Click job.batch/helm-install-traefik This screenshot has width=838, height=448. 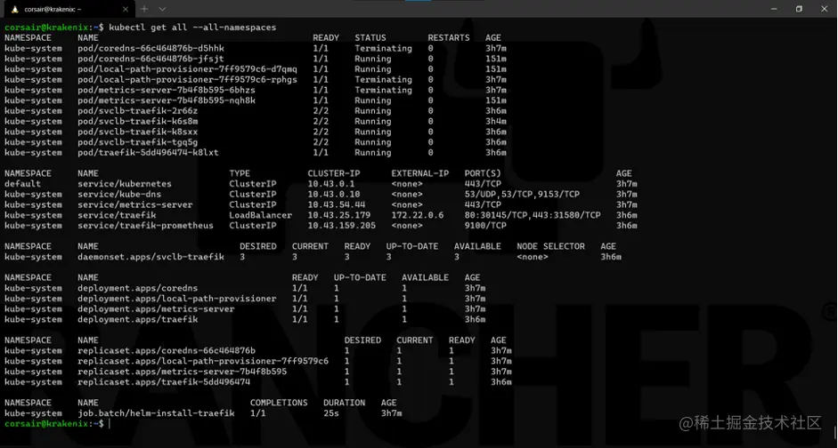[x=156, y=413]
